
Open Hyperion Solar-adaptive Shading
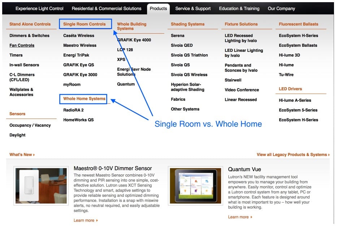pyautogui.click(x=187, y=87)
